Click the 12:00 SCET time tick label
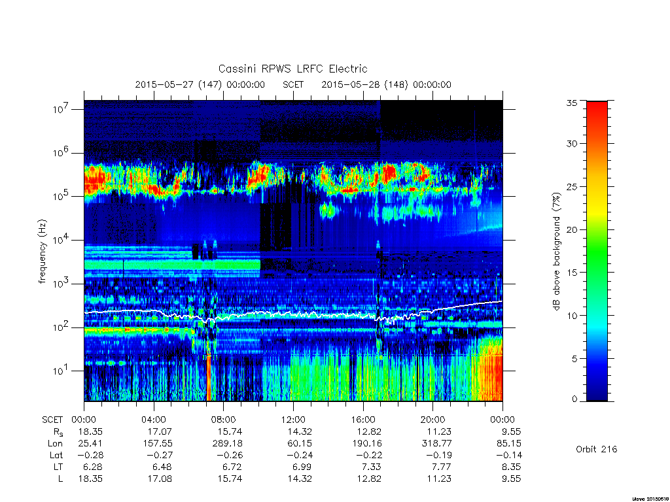This screenshot has width=670, height=502. point(293,420)
